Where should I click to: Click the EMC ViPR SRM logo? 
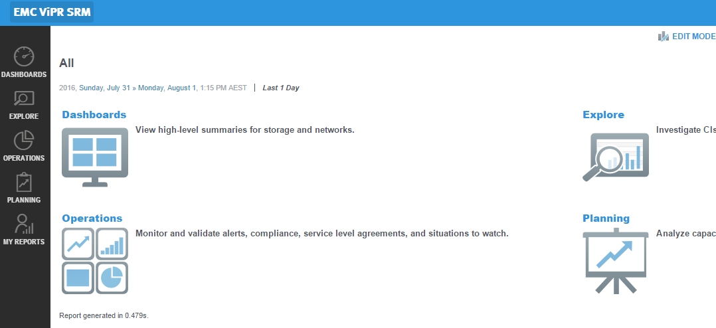click(x=52, y=12)
